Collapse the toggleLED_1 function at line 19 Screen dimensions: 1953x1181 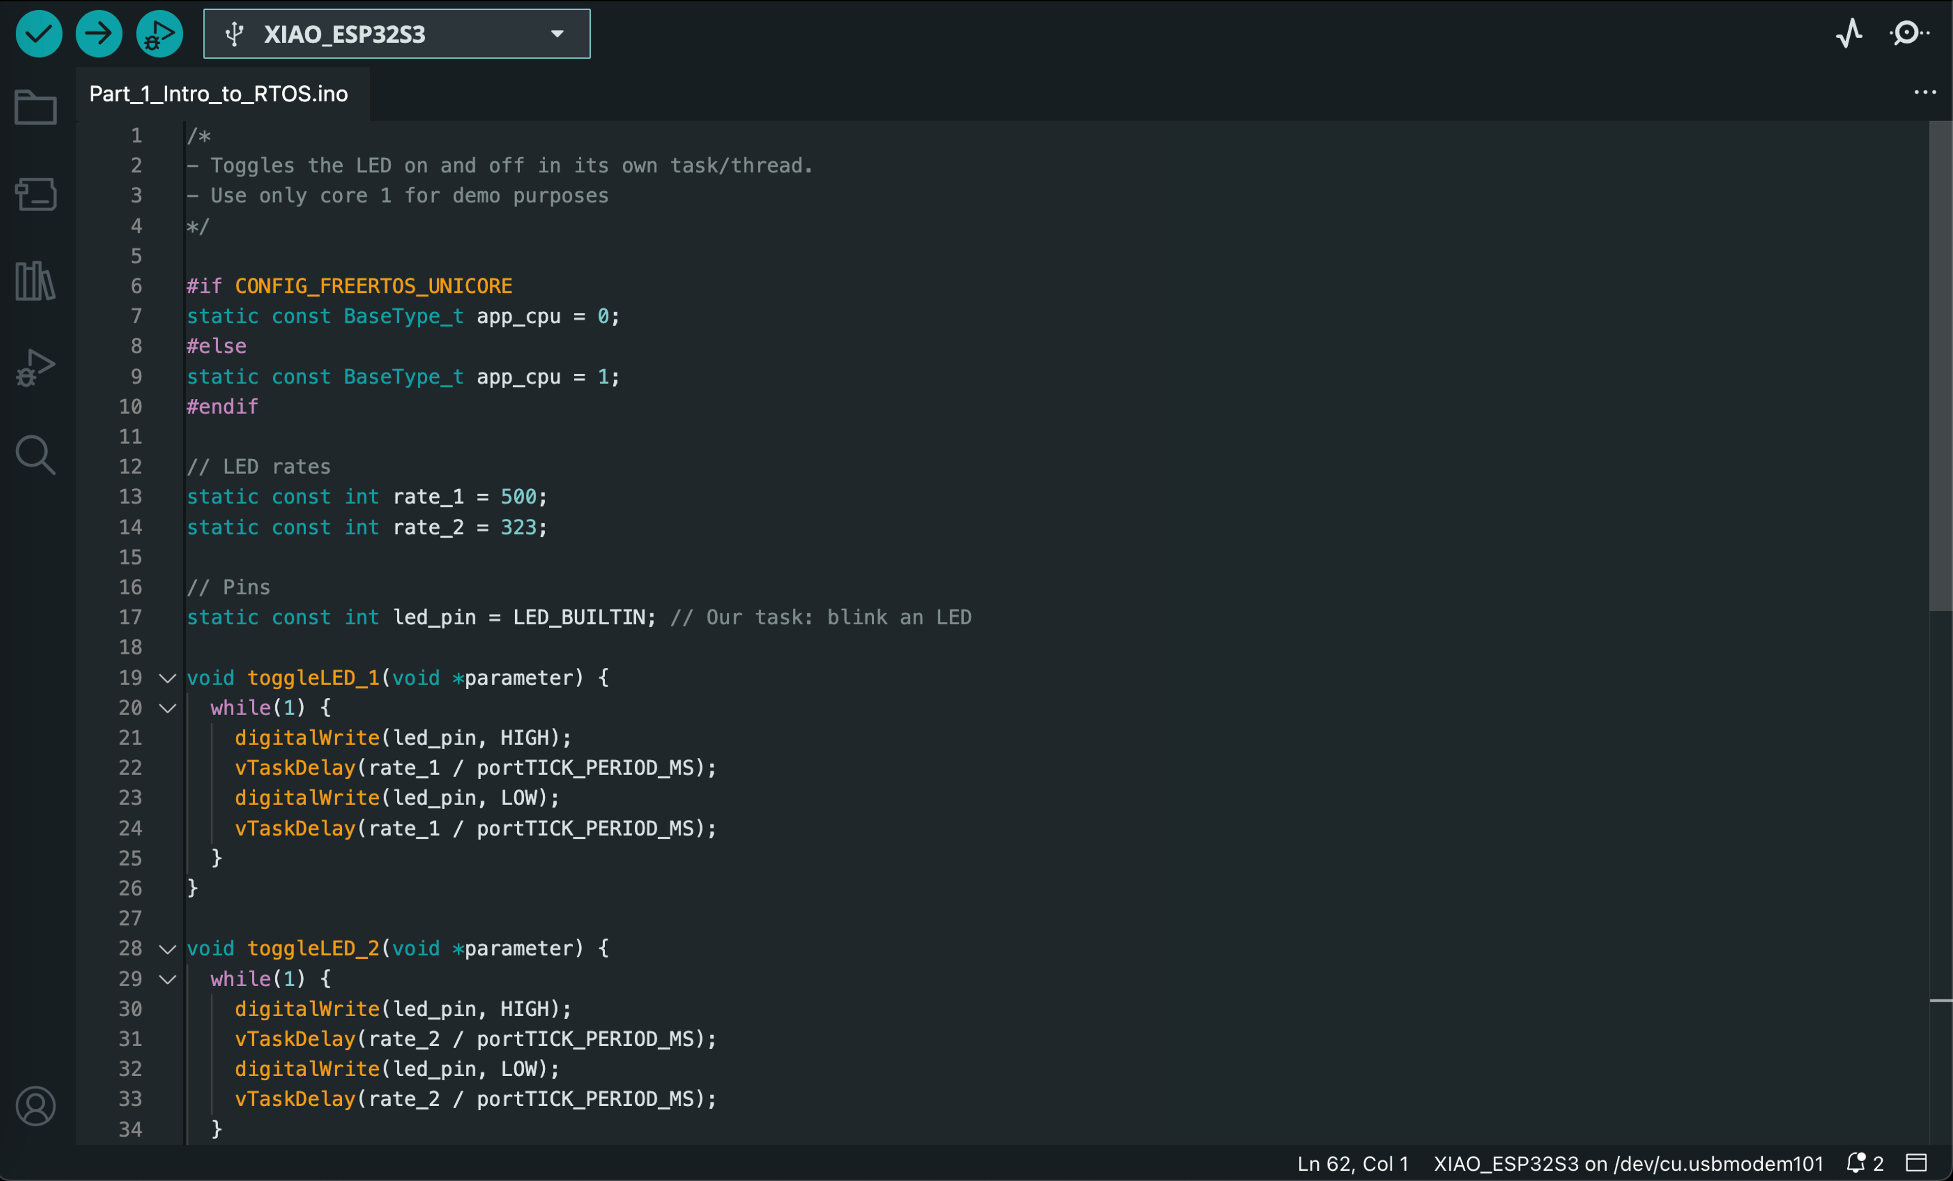tap(167, 678)
